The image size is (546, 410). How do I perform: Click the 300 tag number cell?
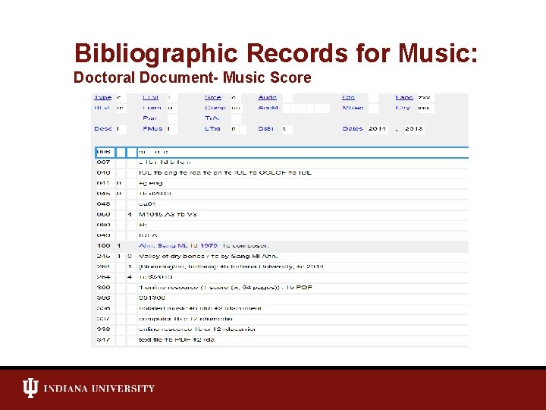(x=105, y=288)
